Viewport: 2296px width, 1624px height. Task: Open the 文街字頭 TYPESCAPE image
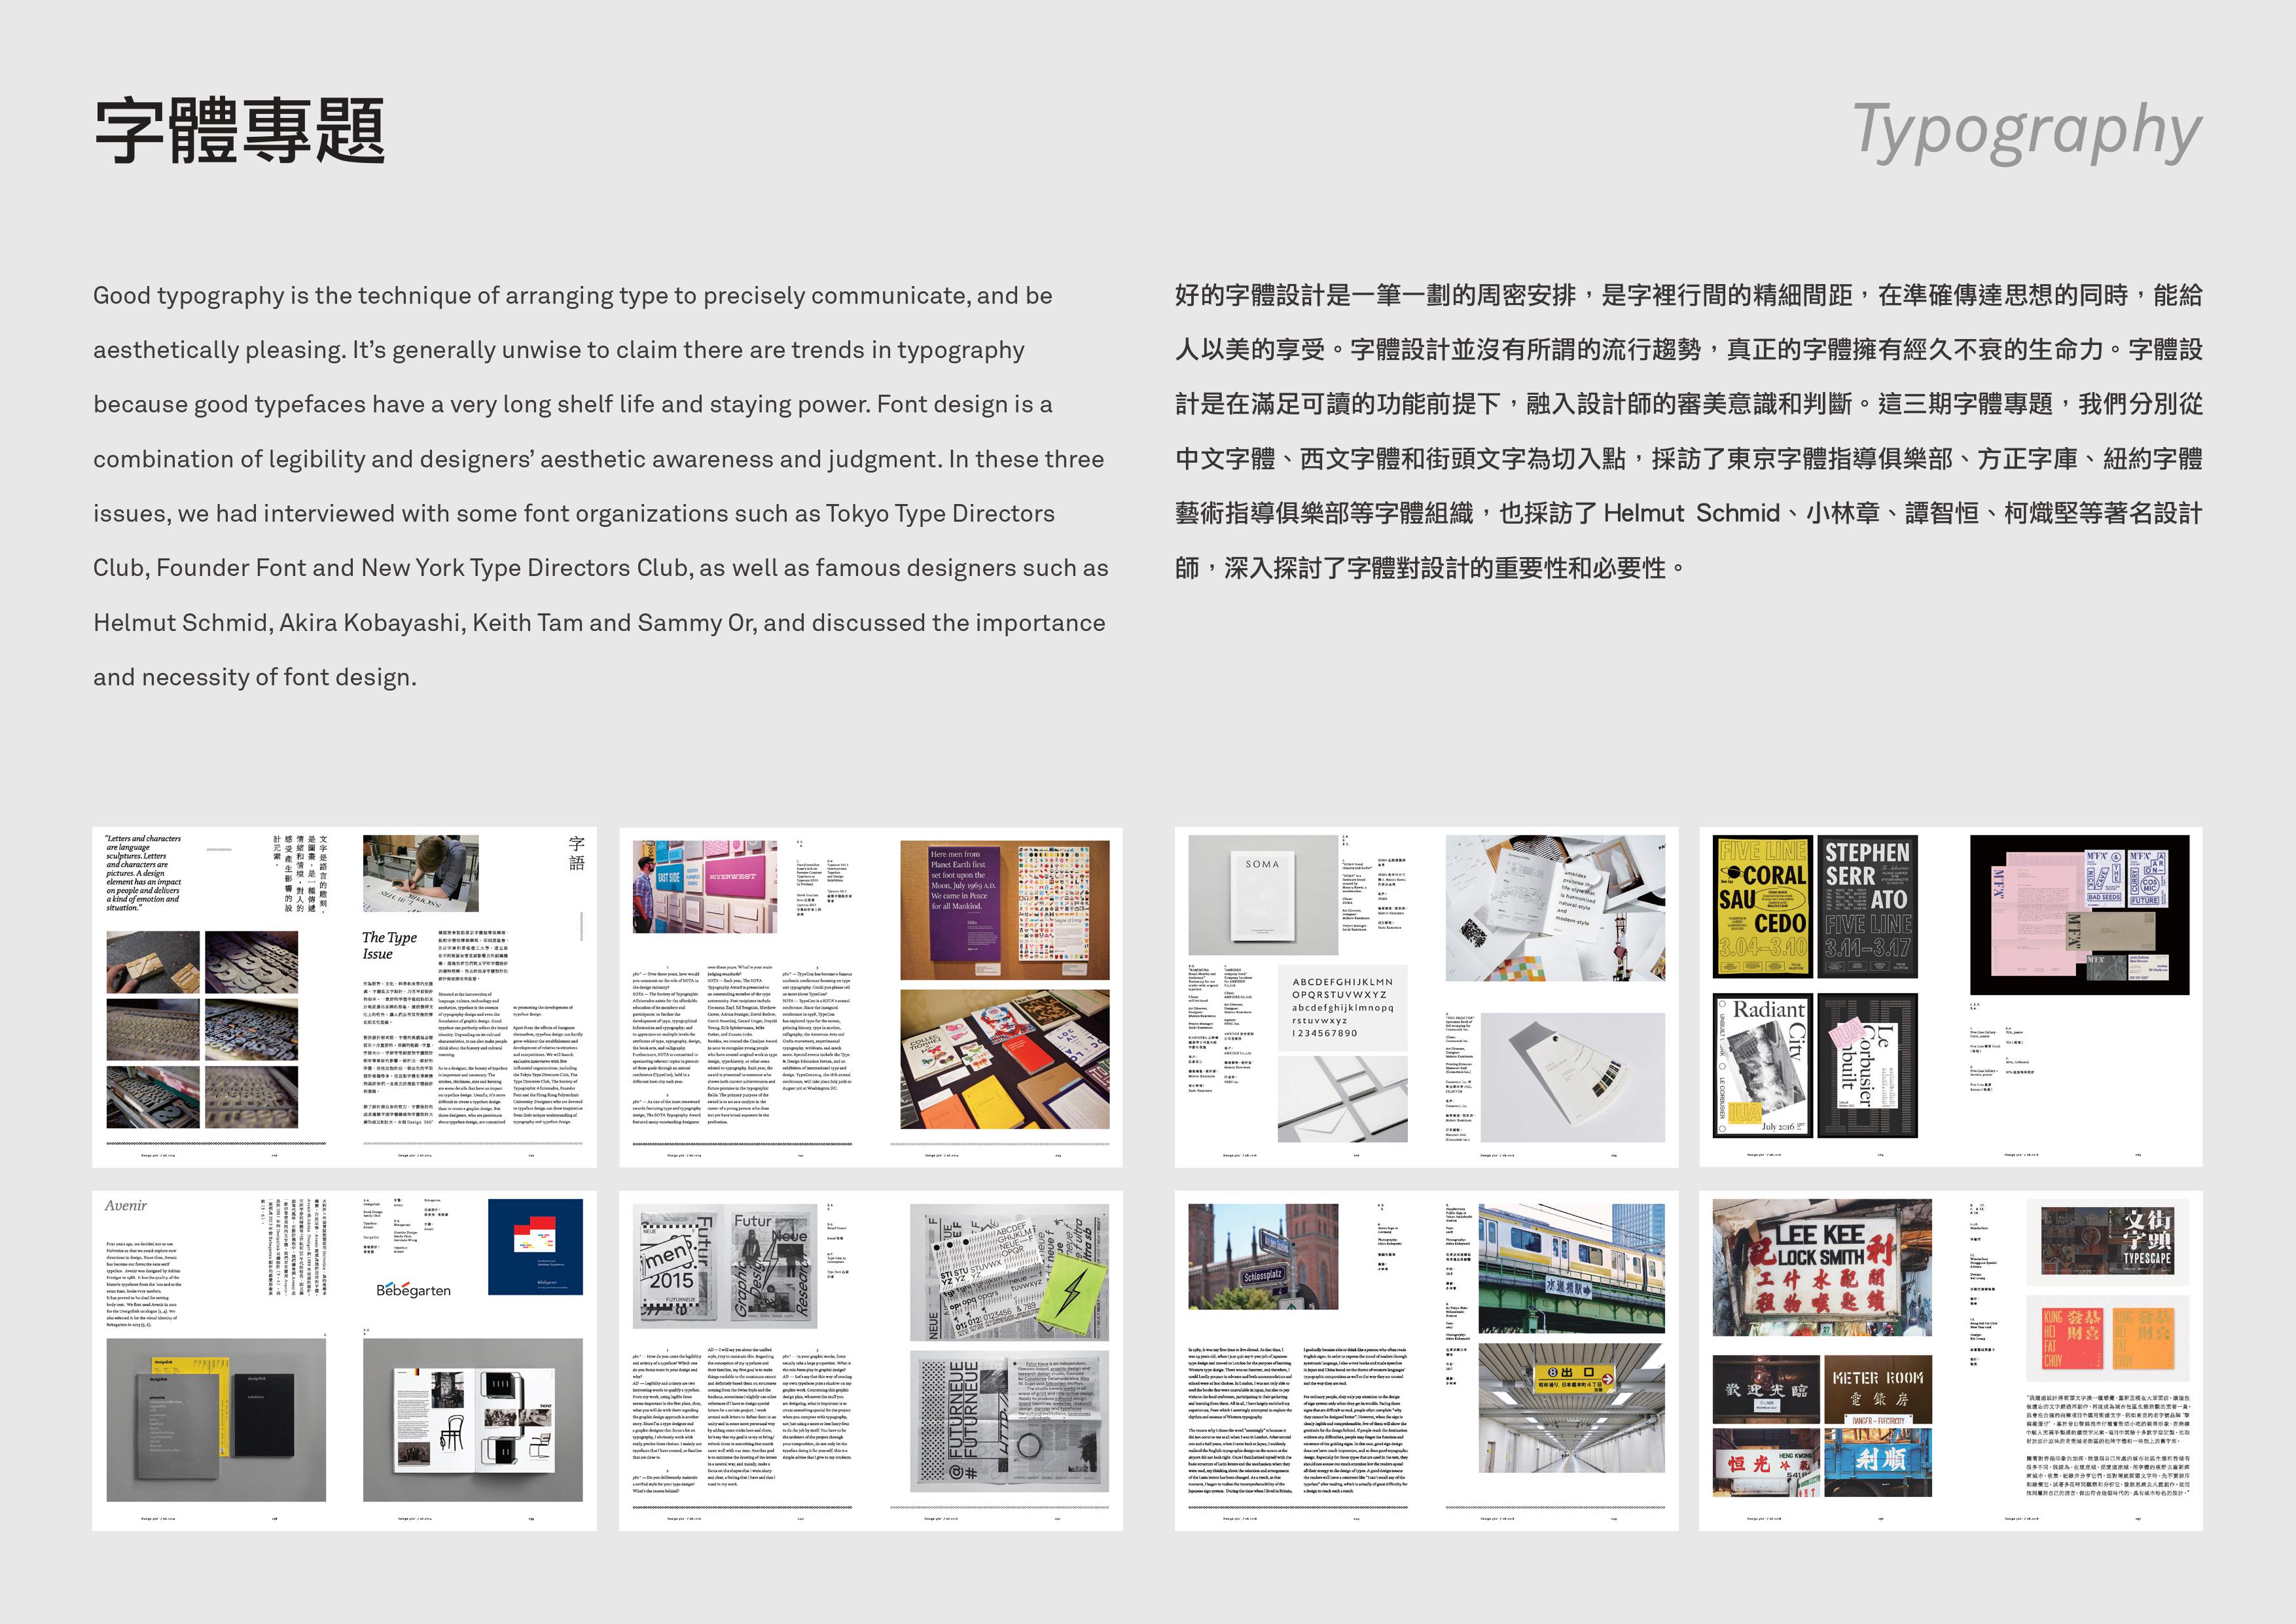pos(2108,1240)
